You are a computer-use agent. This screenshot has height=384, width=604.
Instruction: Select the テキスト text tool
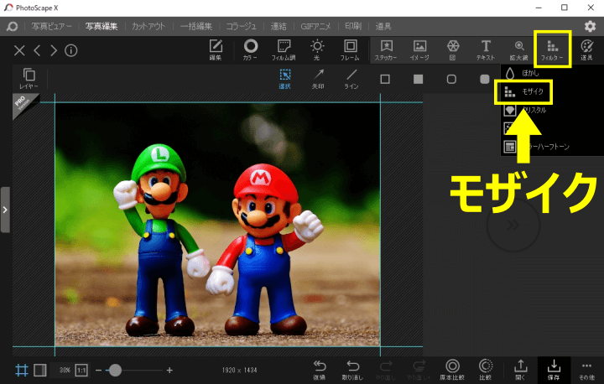click(486, 50)
